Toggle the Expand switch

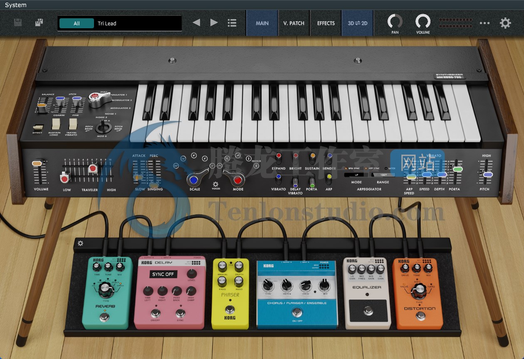pyautogui.click(x=278, y=158)
